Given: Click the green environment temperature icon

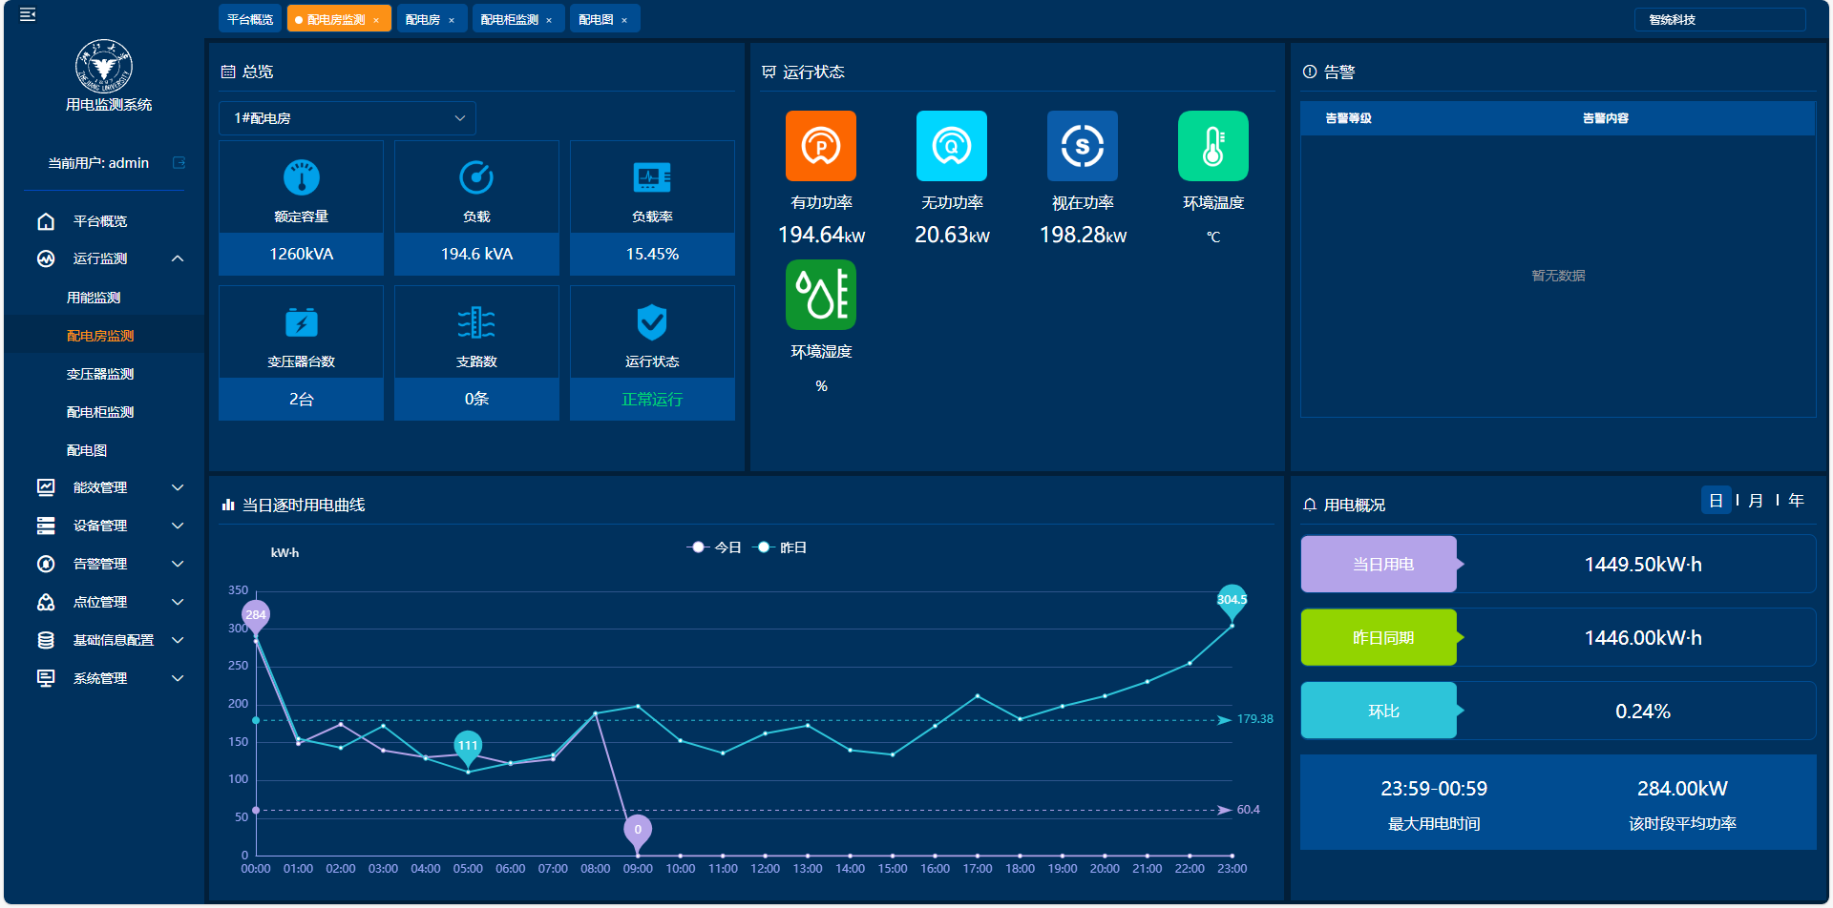Looking at the screenshot, I should 1212,146.
